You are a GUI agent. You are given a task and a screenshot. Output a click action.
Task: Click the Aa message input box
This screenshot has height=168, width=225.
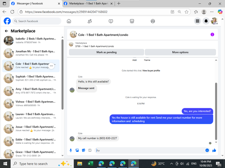[x=150, y=151]
